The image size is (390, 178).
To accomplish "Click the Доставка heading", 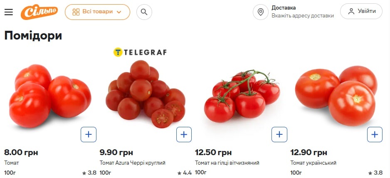I will click(x=284, y=7).
